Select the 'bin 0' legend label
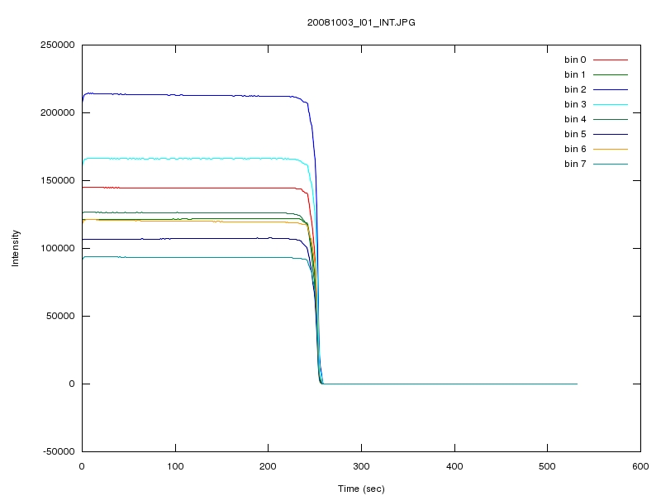661x496 pixels. [x=575, y=60]
